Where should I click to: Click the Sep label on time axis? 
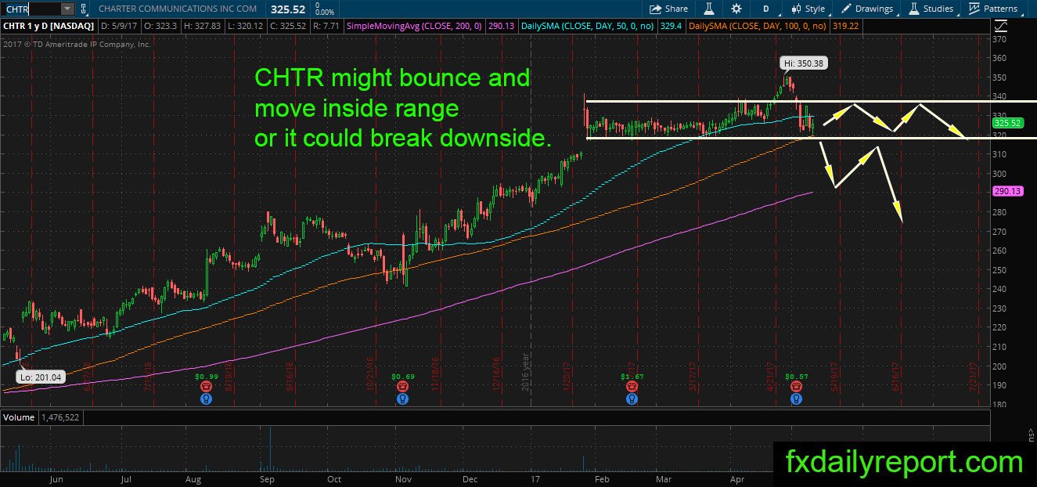pos(267,479)
